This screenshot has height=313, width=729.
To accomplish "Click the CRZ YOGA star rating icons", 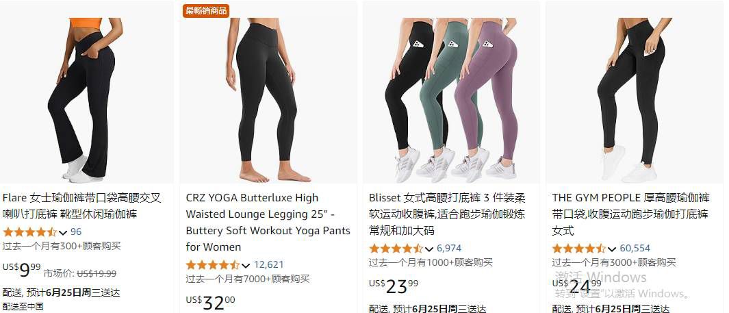I will 213,264.
